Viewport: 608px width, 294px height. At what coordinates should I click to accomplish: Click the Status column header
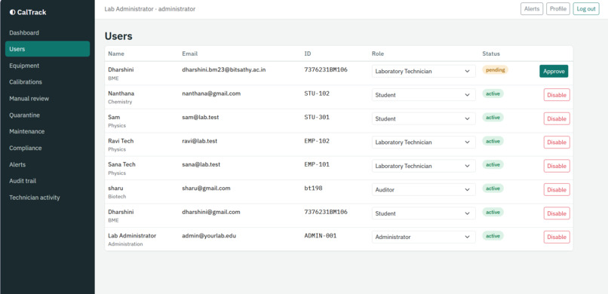(491, 54)
